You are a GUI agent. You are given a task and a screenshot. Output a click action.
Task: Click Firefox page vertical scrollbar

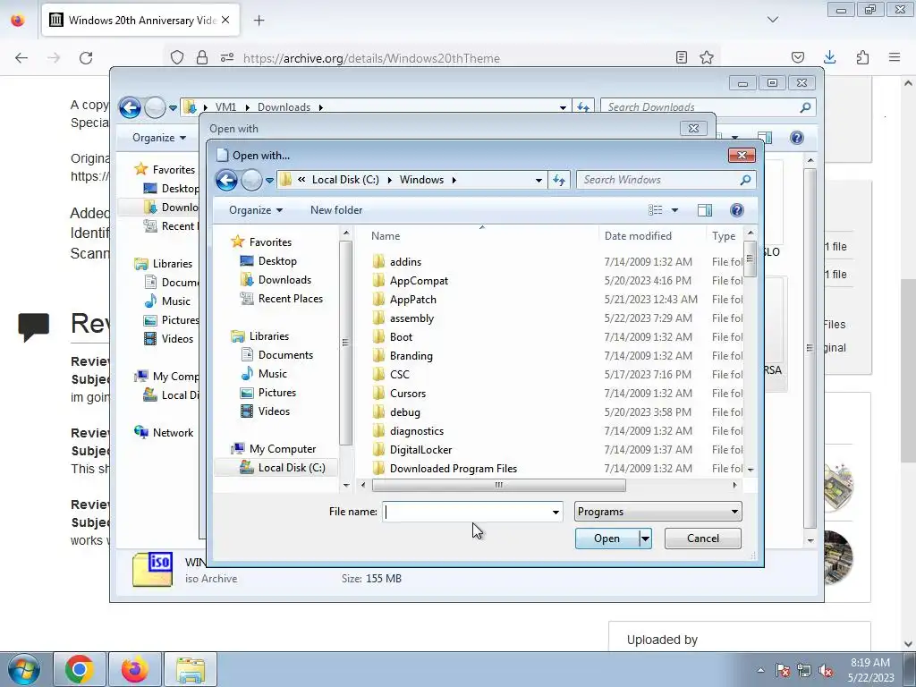[x=908, y=371]
